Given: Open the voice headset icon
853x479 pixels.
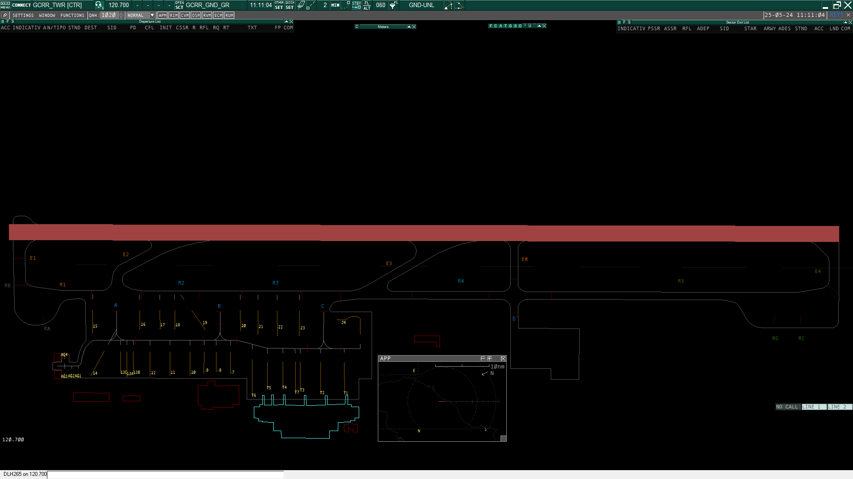Looking at the screenshot, I should 99,5.
